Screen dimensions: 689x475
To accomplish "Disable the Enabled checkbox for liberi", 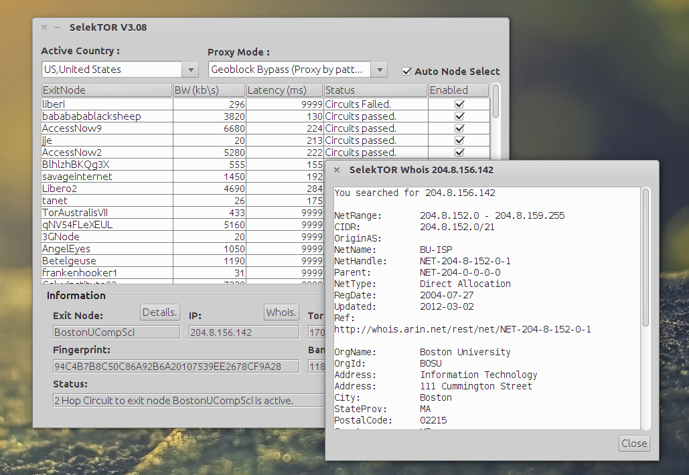I will click(x=459, y=104).
